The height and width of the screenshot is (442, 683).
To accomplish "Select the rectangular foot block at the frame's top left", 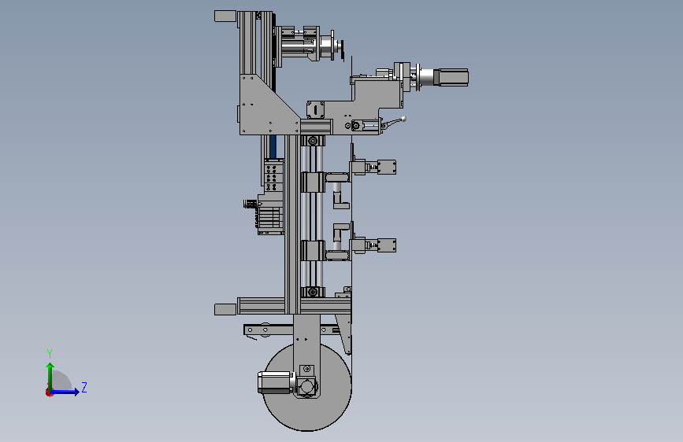I will [225, 16].
